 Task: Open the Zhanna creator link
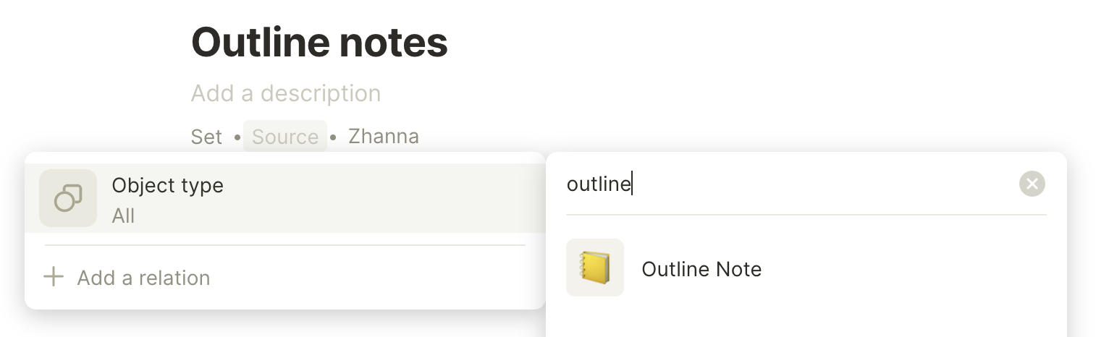click(384, 136)
